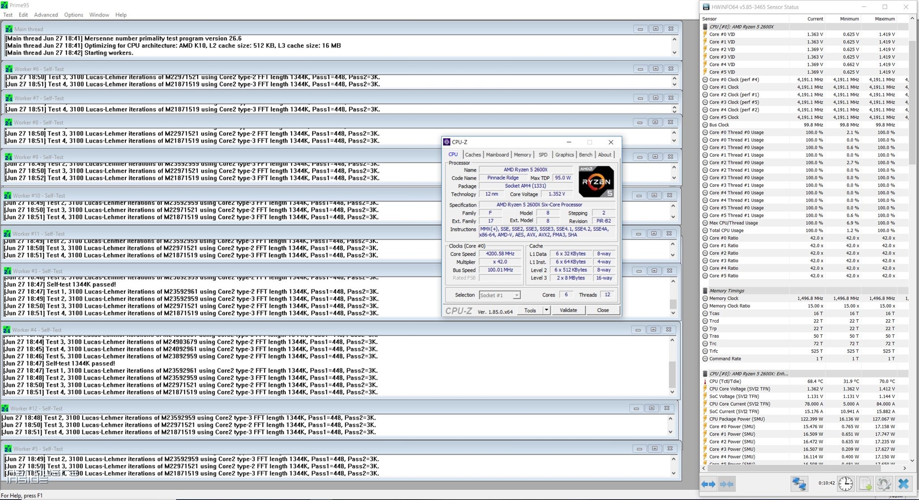Click the Worker #6 window icon
Screen dimensions: 919x500
9,69
